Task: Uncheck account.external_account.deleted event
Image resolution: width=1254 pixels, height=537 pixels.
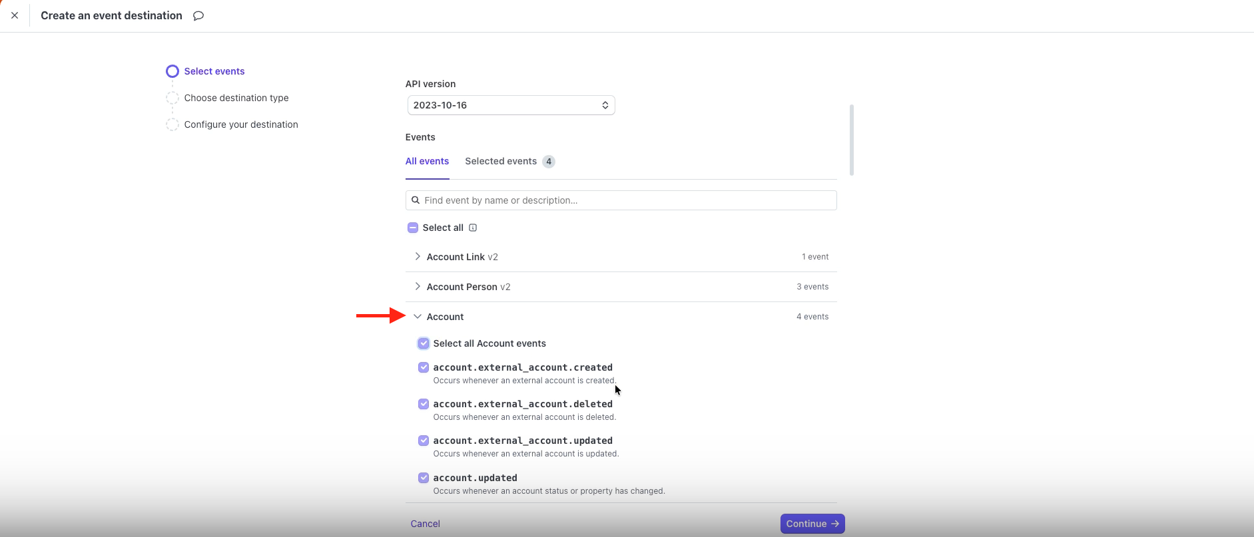Action: [424, 404]
